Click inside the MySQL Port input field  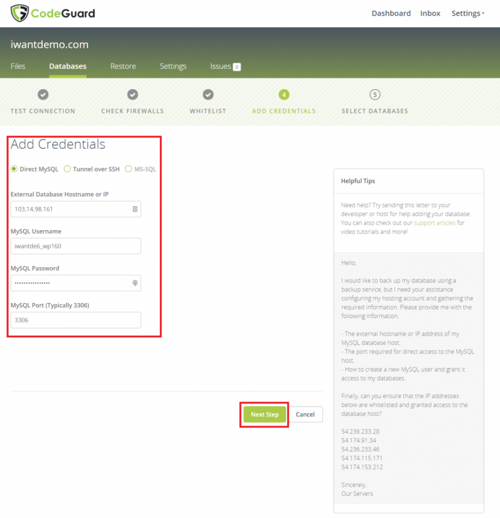coord(76,320)
